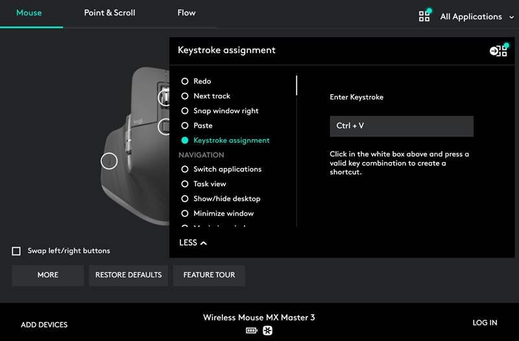
Task: Click ADD DEVICES
Action: pyautogui.click(x=44, y=325)
